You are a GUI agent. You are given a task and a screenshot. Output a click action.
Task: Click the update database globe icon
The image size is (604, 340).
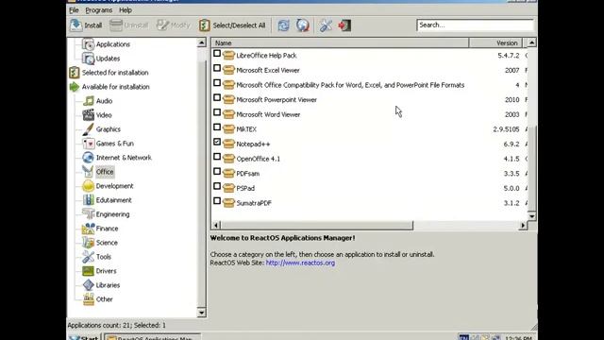(303, 25)
